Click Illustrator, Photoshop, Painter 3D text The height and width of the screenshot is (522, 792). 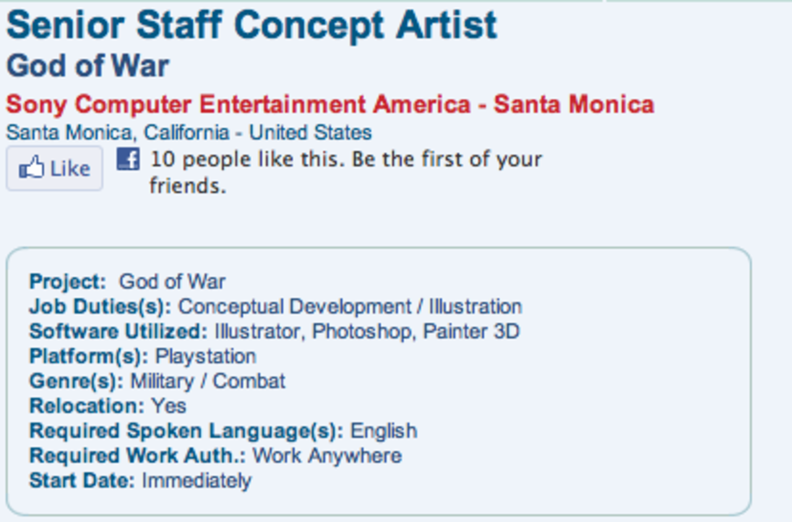(x=367, y=332)
